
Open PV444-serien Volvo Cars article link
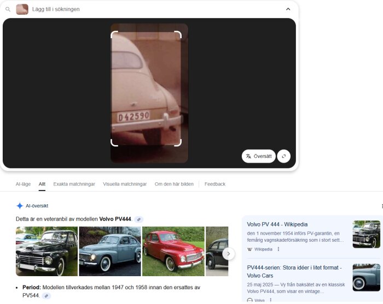[x=294, y=272]
